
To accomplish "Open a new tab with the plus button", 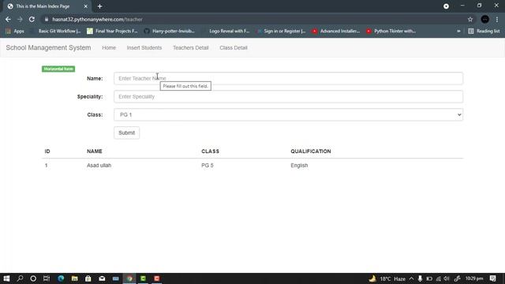I will click(x=100, y=6).
